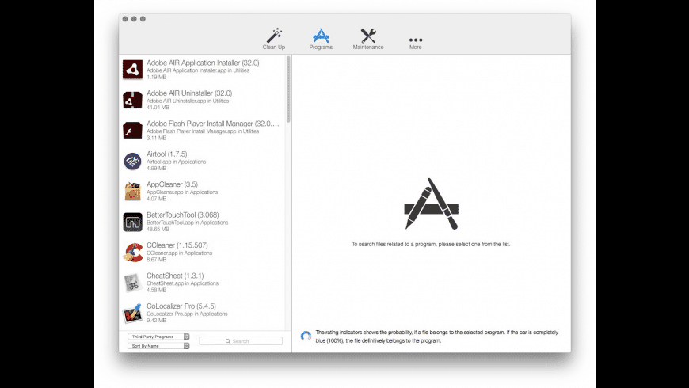Click the program list scrollbar
This screenshot has height=388, width=689.
click(288, 89)
